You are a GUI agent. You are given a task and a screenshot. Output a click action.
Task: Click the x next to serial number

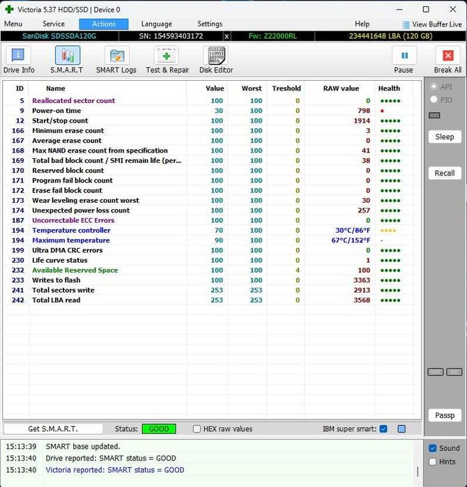[227, 36]
